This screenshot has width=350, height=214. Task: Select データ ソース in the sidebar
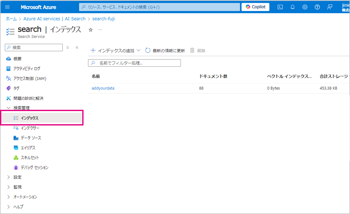click(27, 138)
